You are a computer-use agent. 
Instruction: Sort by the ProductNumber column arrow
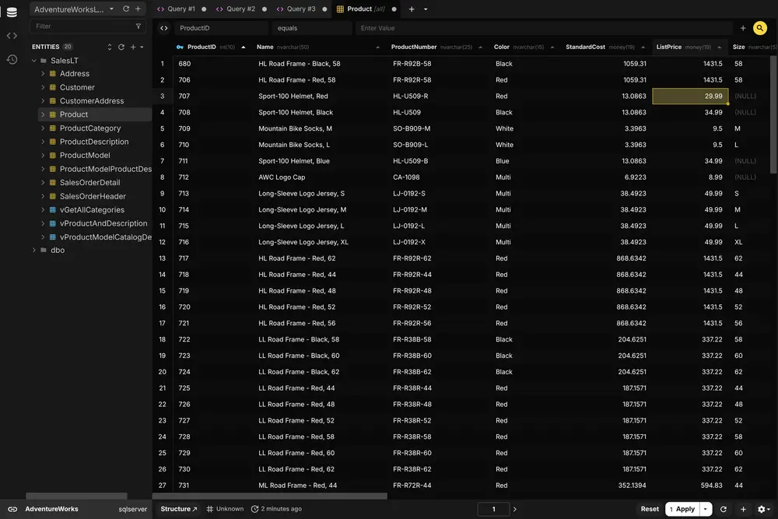click(x=480, y=47)
